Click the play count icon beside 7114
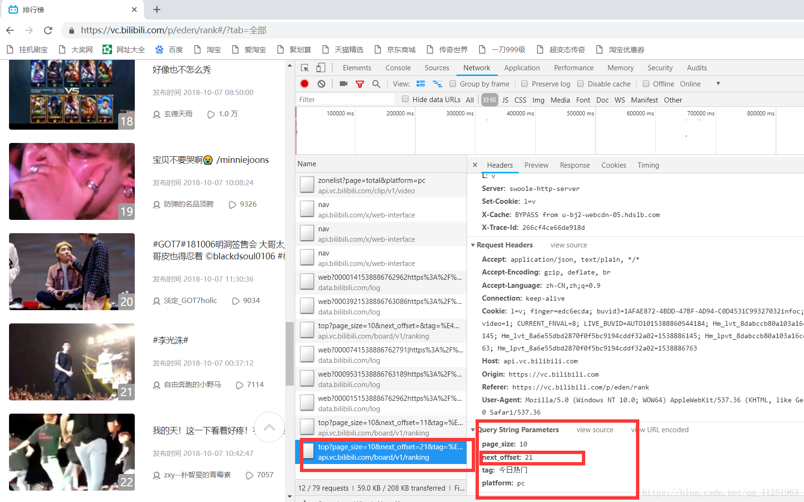Viewport: 804px width, 502px height. (240, 385)
